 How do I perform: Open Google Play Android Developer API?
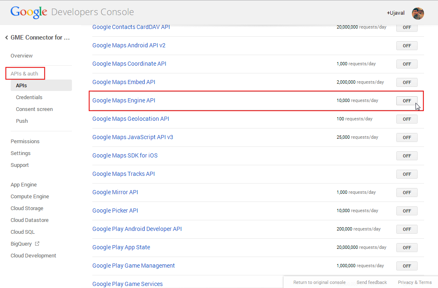pos(137,229)
